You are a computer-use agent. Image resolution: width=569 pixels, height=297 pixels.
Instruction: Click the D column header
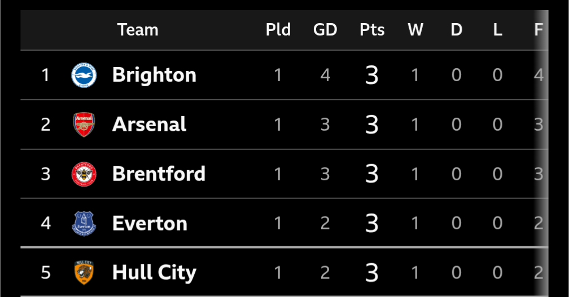[457, 30]
